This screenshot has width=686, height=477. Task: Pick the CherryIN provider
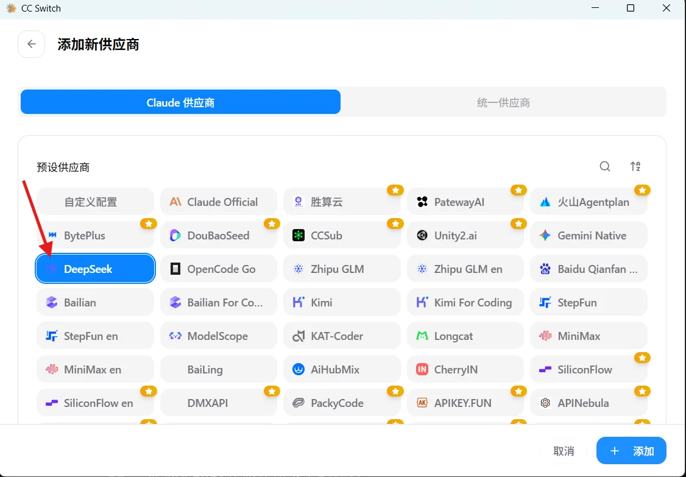(465, 369)
